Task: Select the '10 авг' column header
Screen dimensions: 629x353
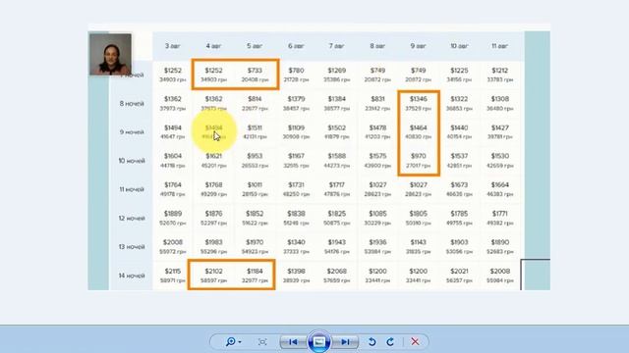Action: point(459,46)
